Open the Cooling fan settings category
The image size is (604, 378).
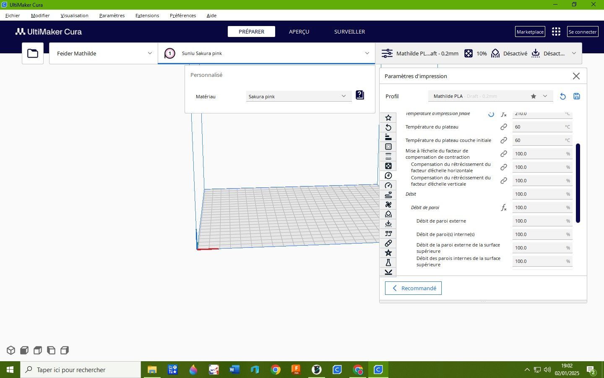point(388,205)
